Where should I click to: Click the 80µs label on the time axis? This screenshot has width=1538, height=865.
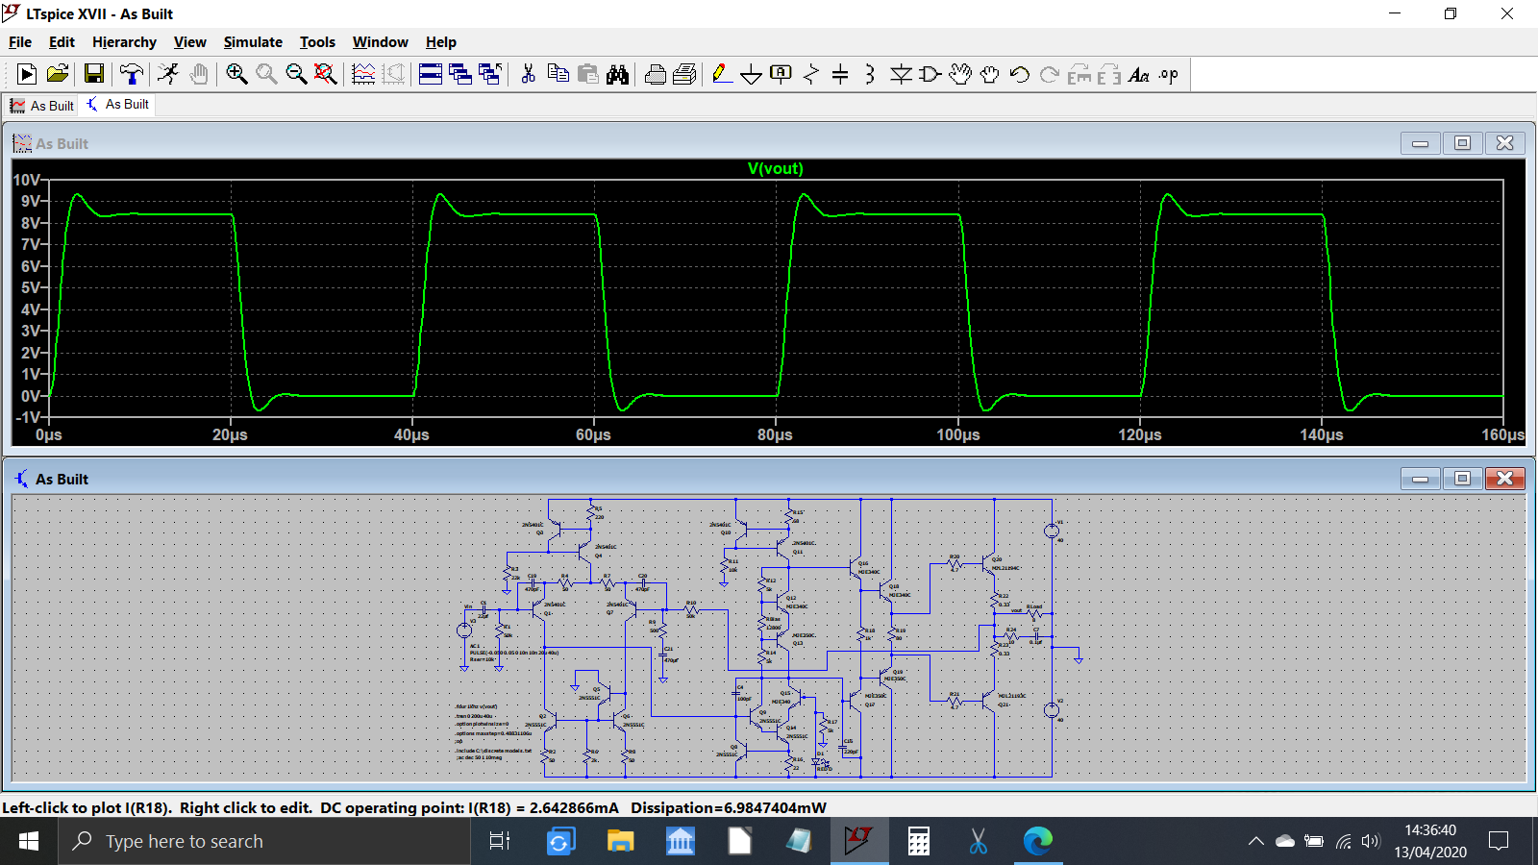[775, 434]
